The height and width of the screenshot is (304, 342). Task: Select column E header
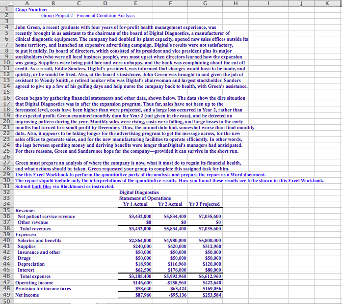[135, 3]
